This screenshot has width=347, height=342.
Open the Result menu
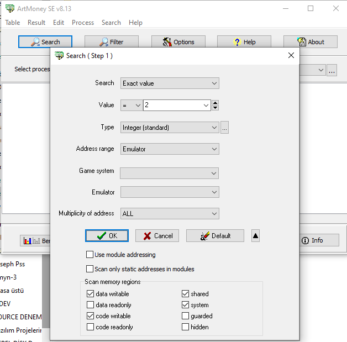pos(36,23)
